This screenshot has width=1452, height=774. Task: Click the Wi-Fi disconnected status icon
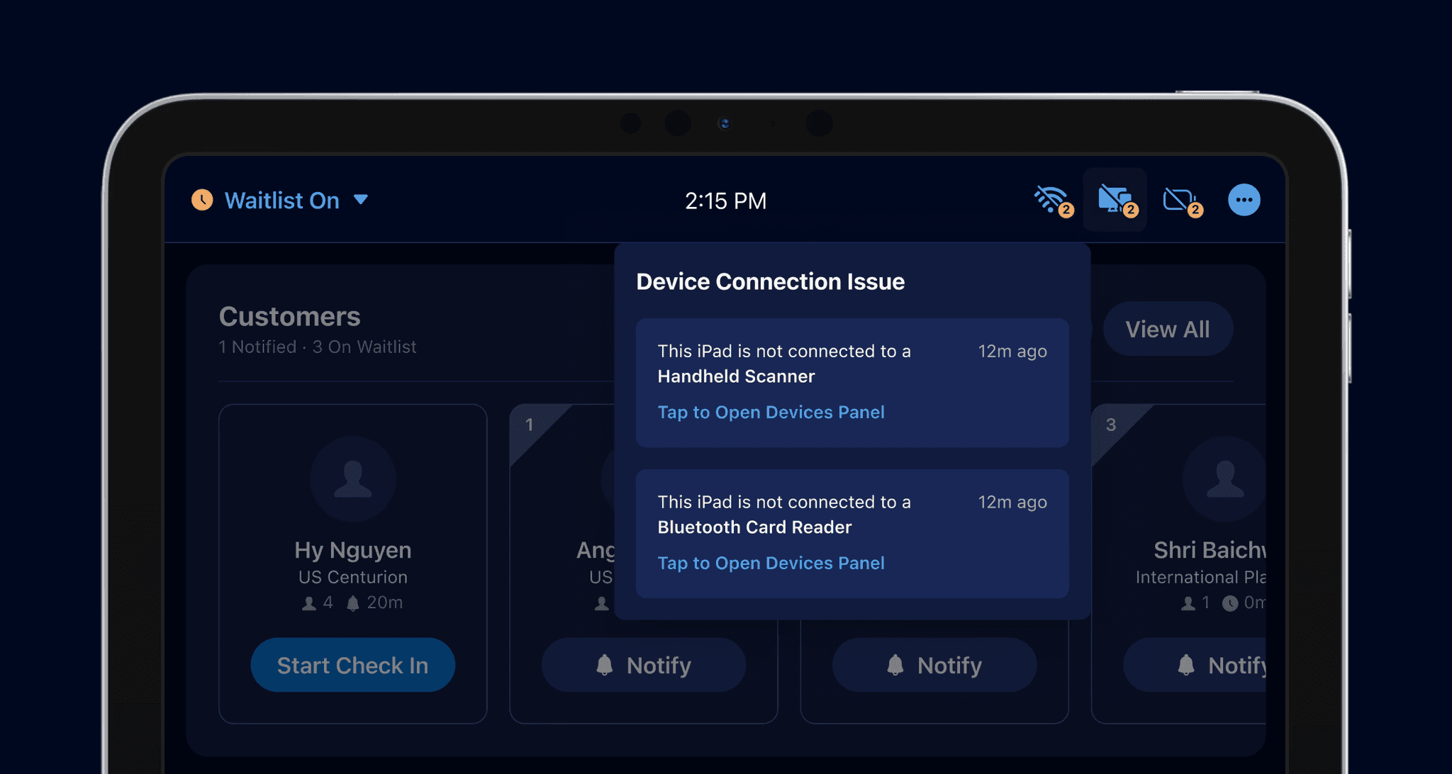click(1050, 199)
